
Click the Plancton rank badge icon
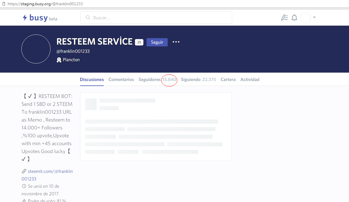(59, 60)
